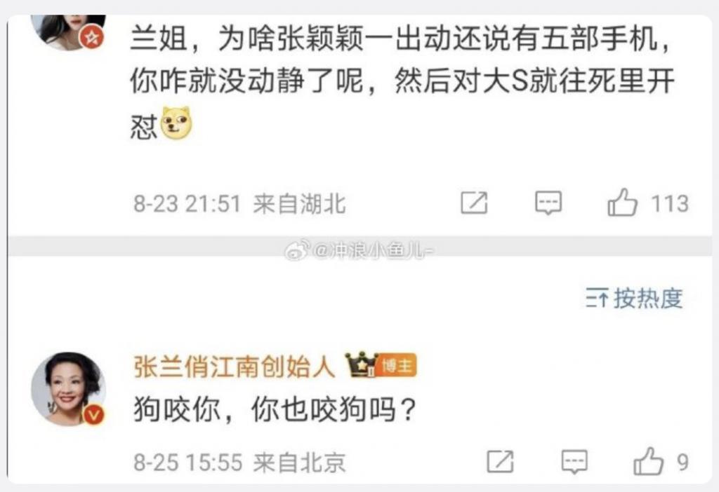Select the comment text 狗咬你，你也咬狗吗？
719x492 pixels.
275,409
